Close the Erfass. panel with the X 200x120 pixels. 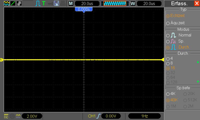pyautogui.click(x=197, y=3)
